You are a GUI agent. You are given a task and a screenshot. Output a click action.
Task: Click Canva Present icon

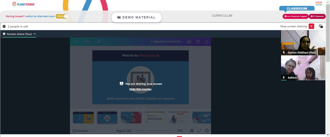click(x=198, y=41)
